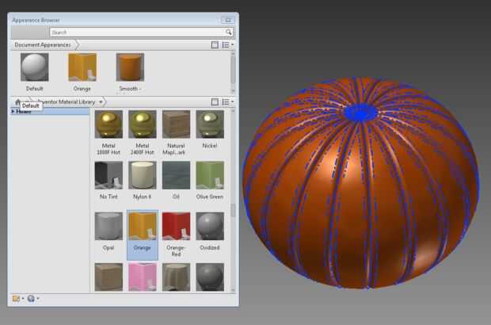Open the Document Appearances breadcrumb
The image size is (491, 325).
pos(43,45)
